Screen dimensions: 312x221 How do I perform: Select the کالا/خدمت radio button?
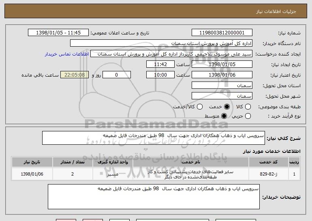[x=200, y=107]
